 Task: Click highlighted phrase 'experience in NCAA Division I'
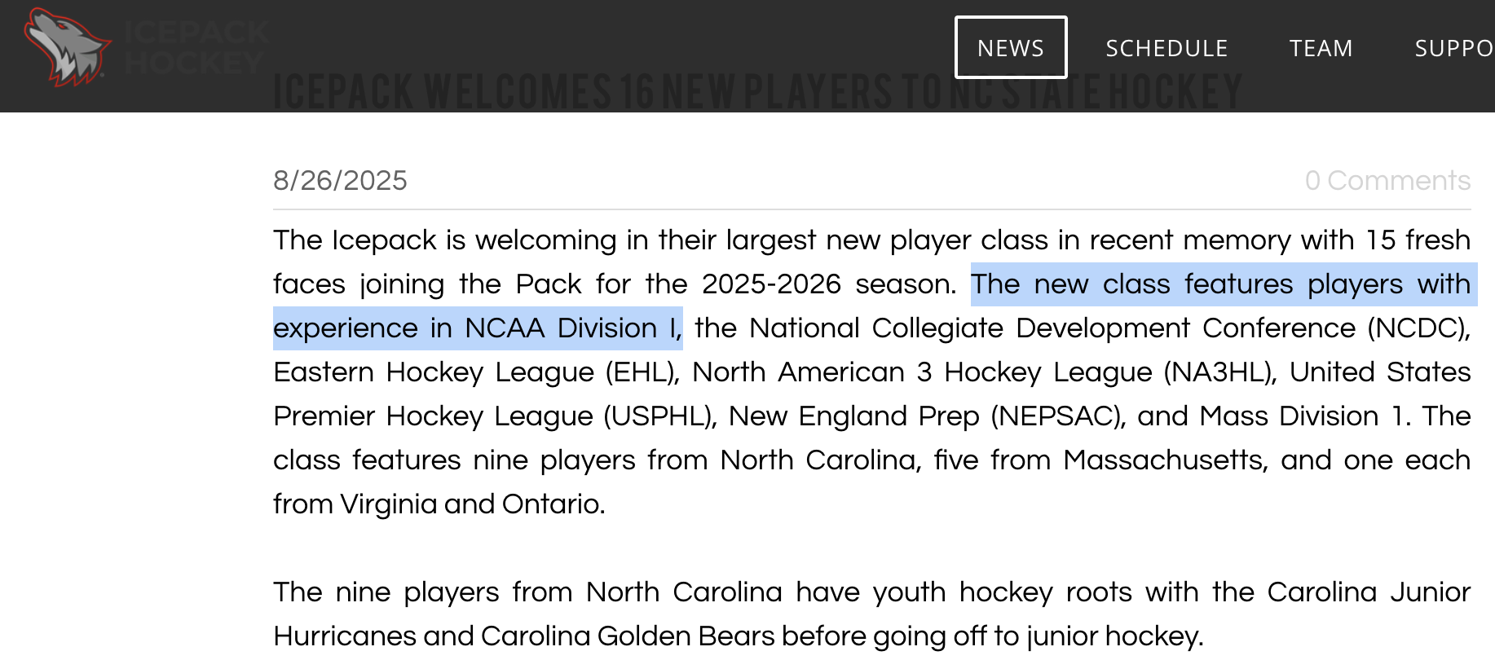pos(478,328)
